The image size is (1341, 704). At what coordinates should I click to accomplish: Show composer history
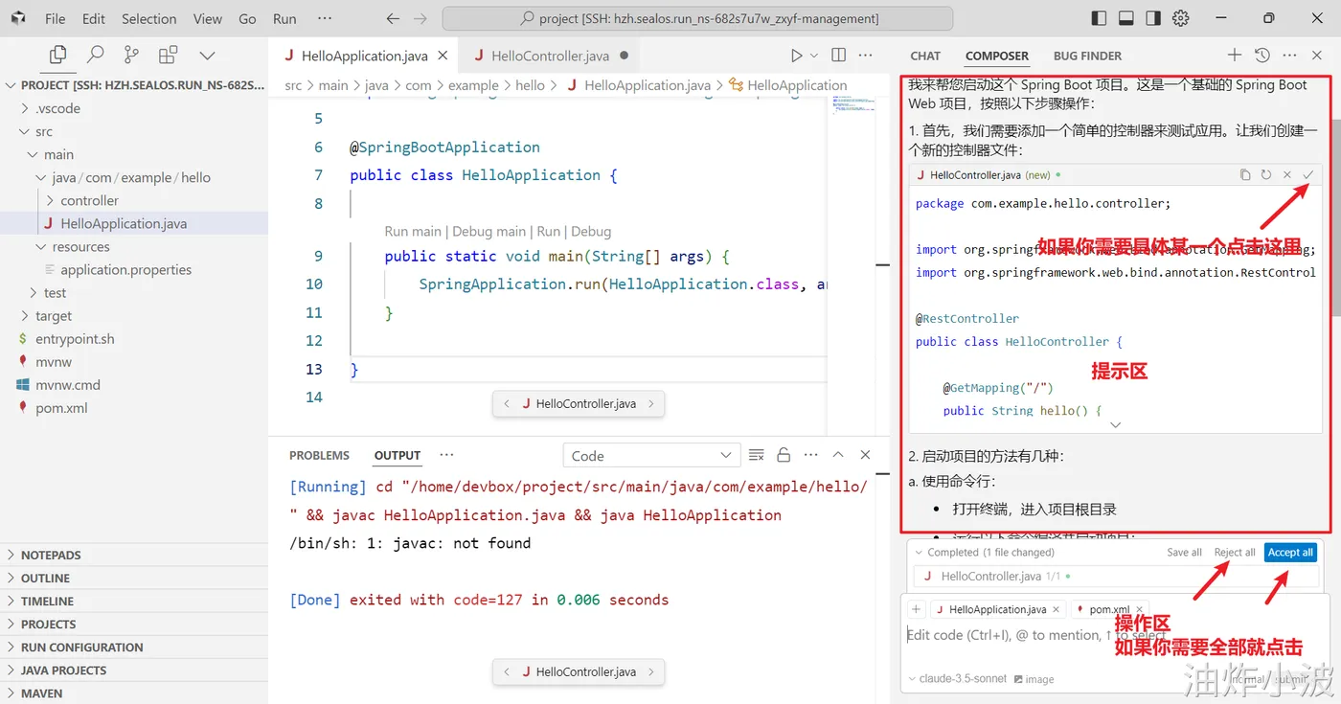coord(1262,56)
